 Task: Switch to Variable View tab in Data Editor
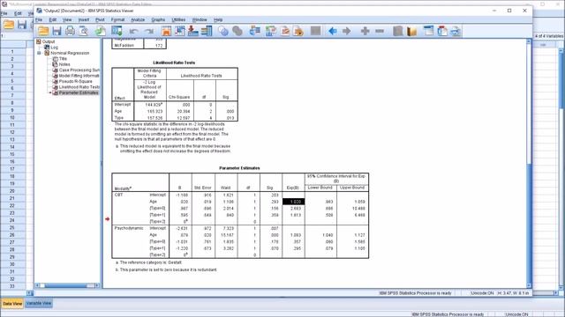(39, 303)
